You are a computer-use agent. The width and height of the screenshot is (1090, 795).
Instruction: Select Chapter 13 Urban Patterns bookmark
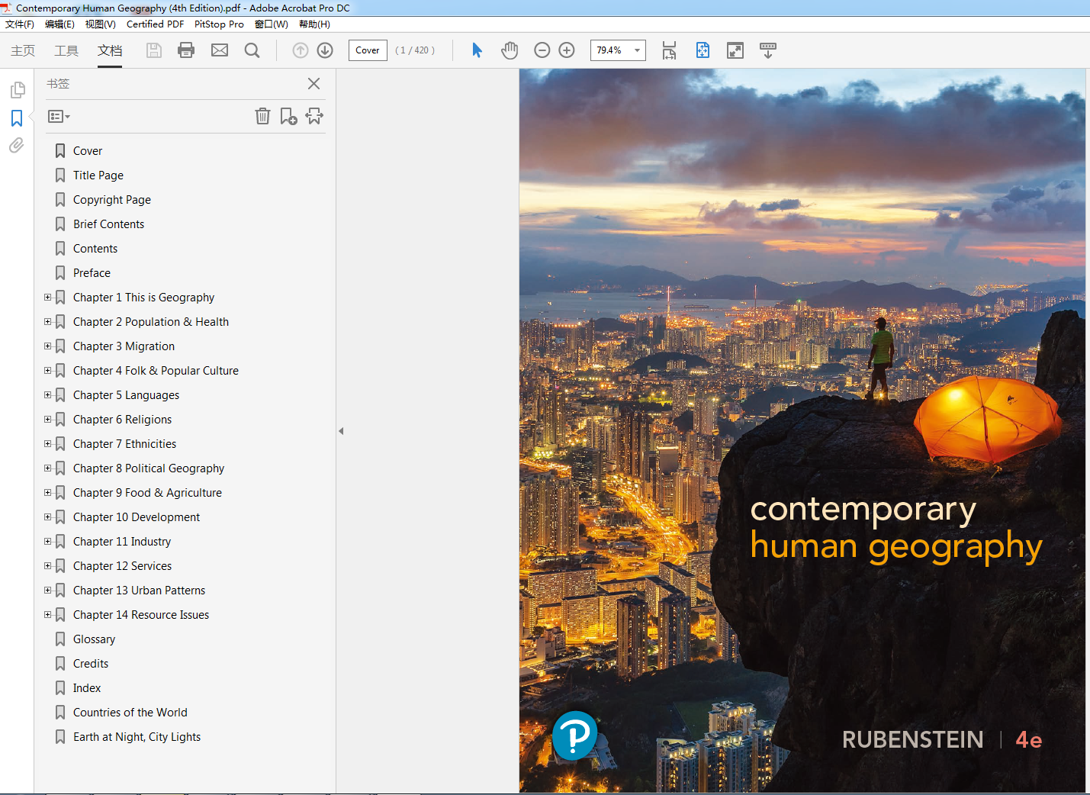pyautogui.click(x=139, y=591)
